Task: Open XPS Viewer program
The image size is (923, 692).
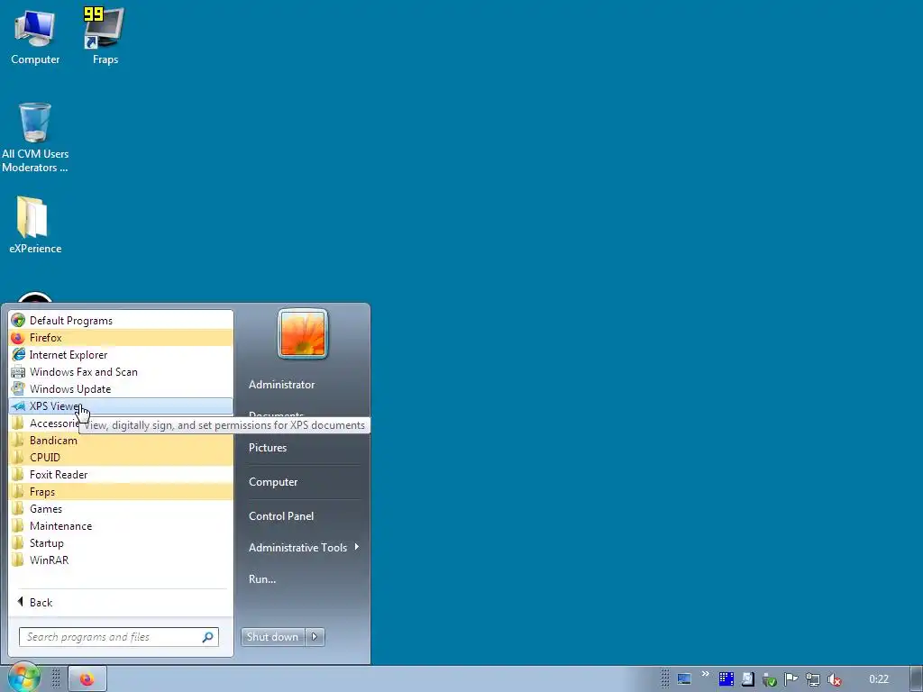Action: point(121,406)
